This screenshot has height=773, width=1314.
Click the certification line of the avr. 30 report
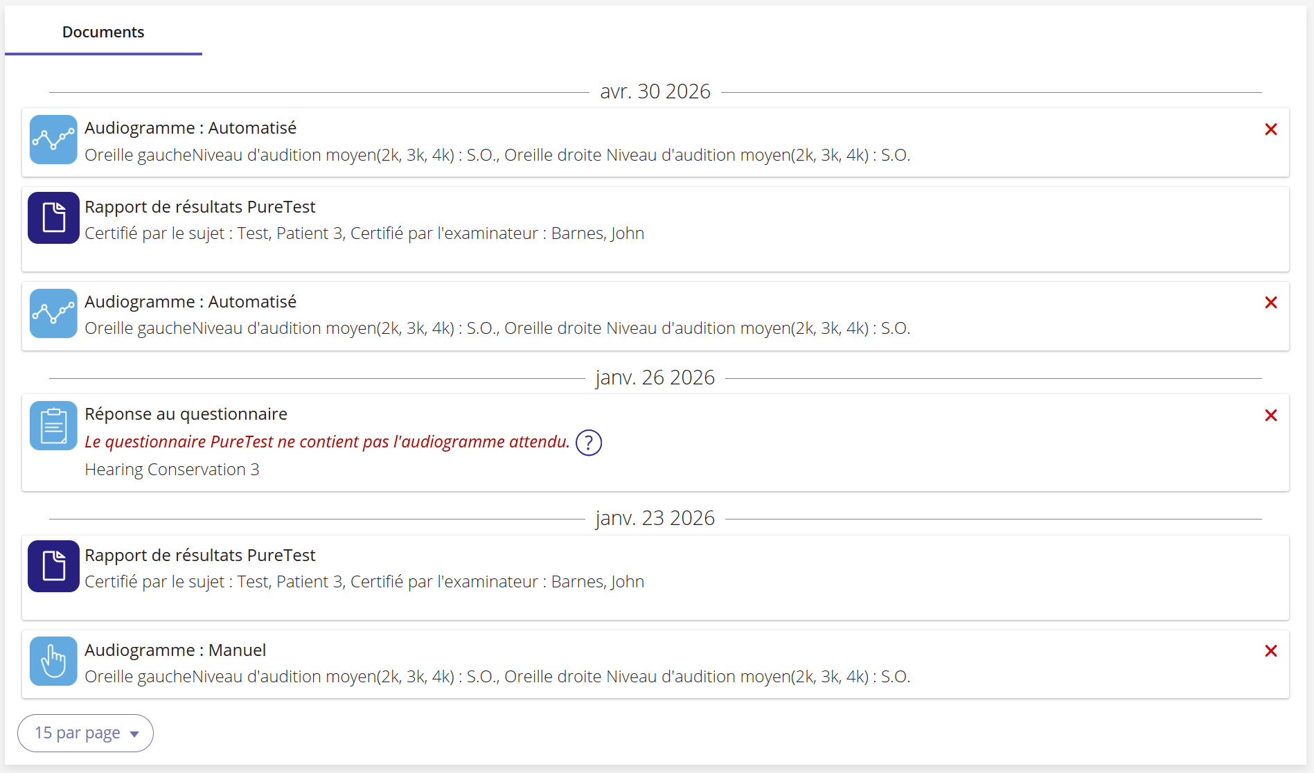(364, 233)
